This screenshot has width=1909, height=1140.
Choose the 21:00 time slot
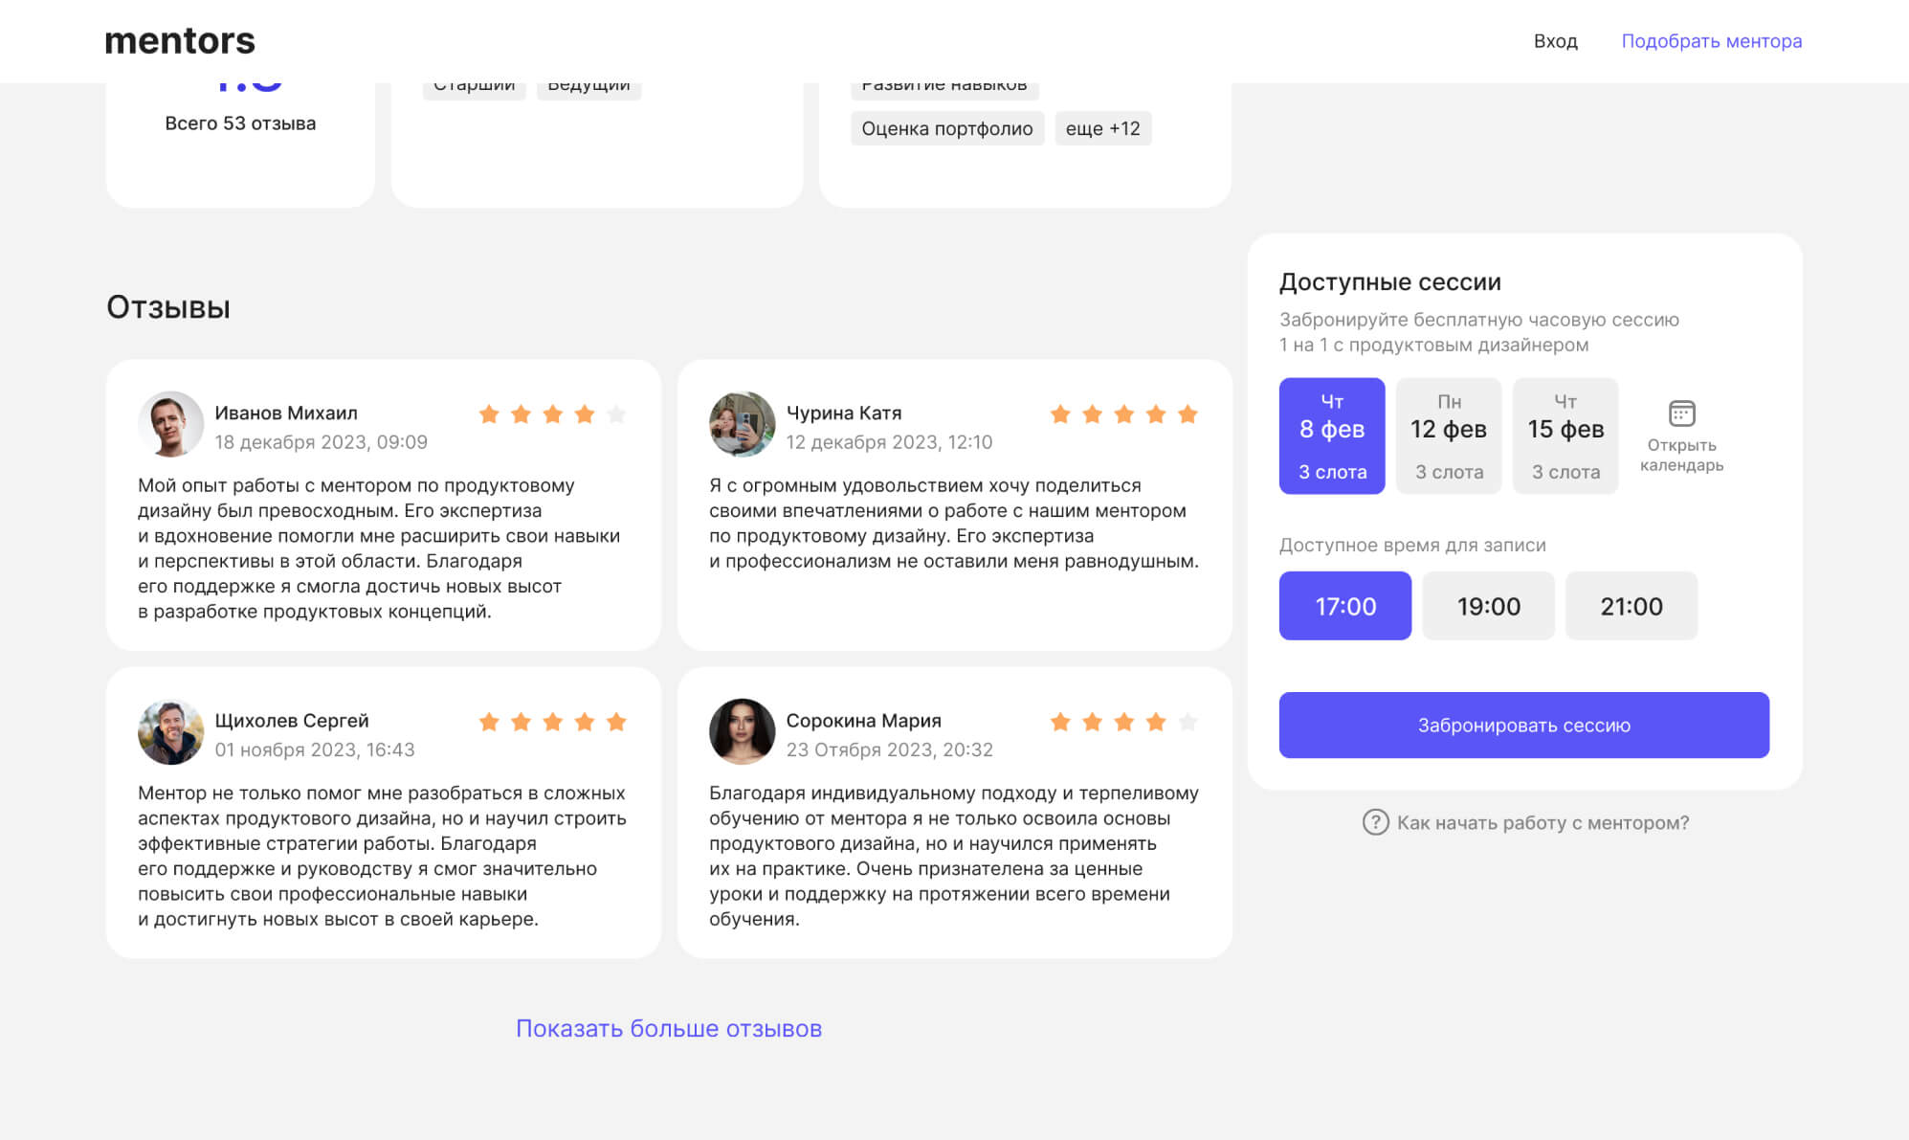(1631, 606)
